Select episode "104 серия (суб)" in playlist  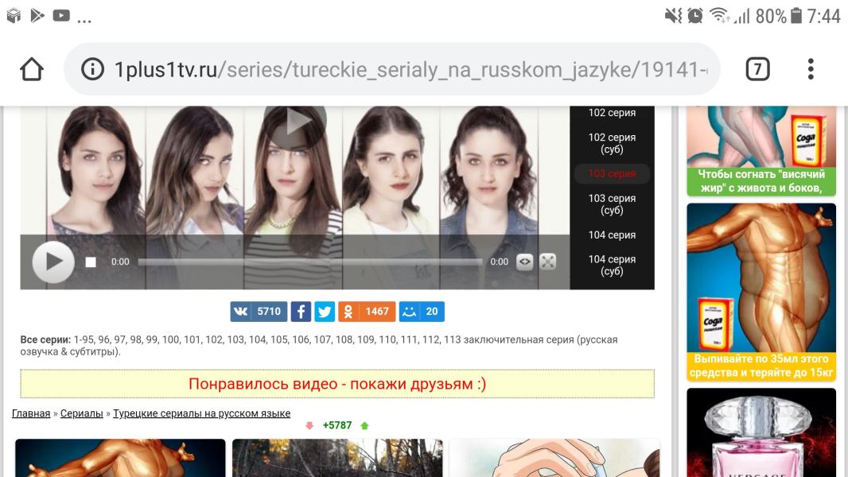612,266
